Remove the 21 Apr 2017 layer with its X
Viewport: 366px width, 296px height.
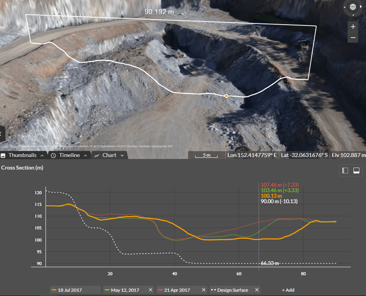[203, 290]
